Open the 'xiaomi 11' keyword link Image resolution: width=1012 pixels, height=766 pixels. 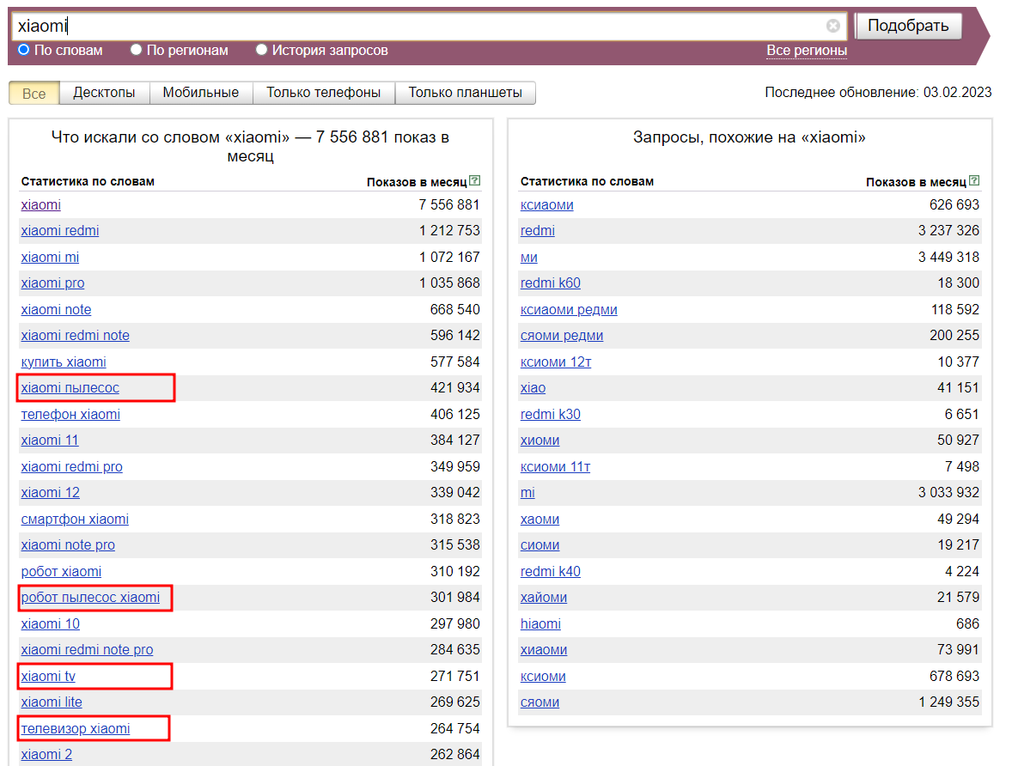point(50,441)
